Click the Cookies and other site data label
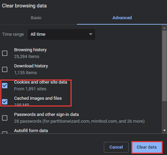 click(x=41, y=82)
